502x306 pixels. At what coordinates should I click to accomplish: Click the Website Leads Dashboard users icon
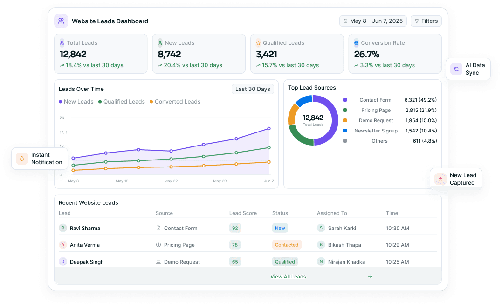click(x=61, y=21)
